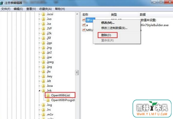Select the MRUList string value icon

tap(84, 30)
